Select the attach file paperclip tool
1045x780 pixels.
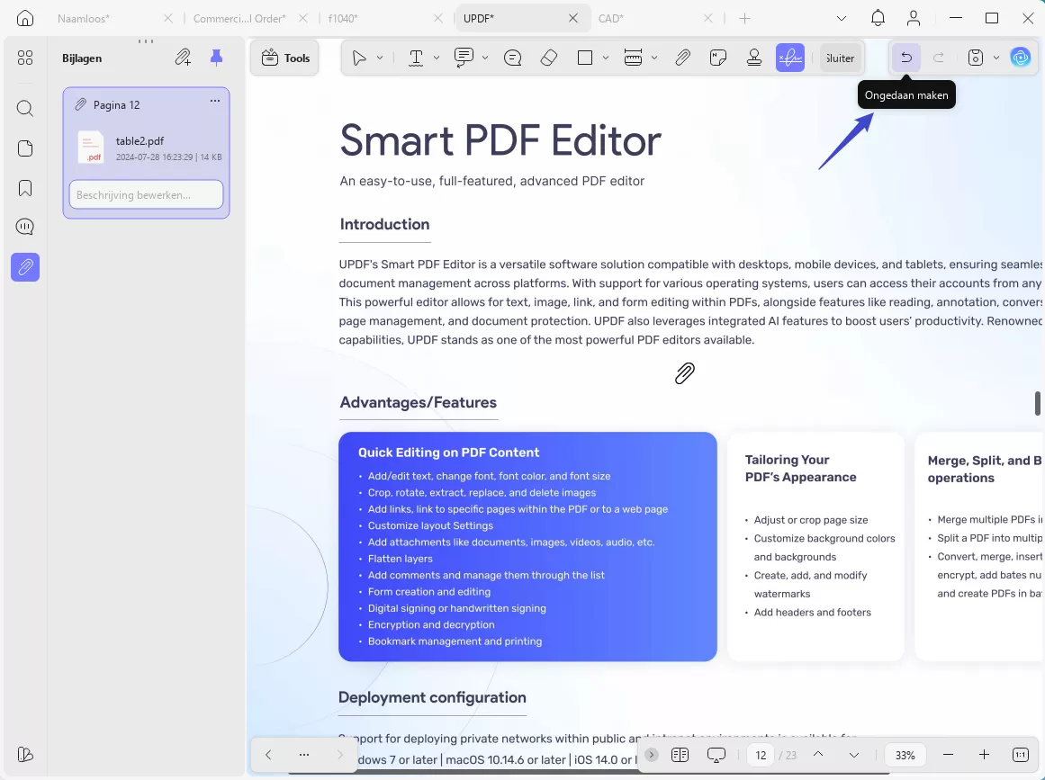coord(682,58)
